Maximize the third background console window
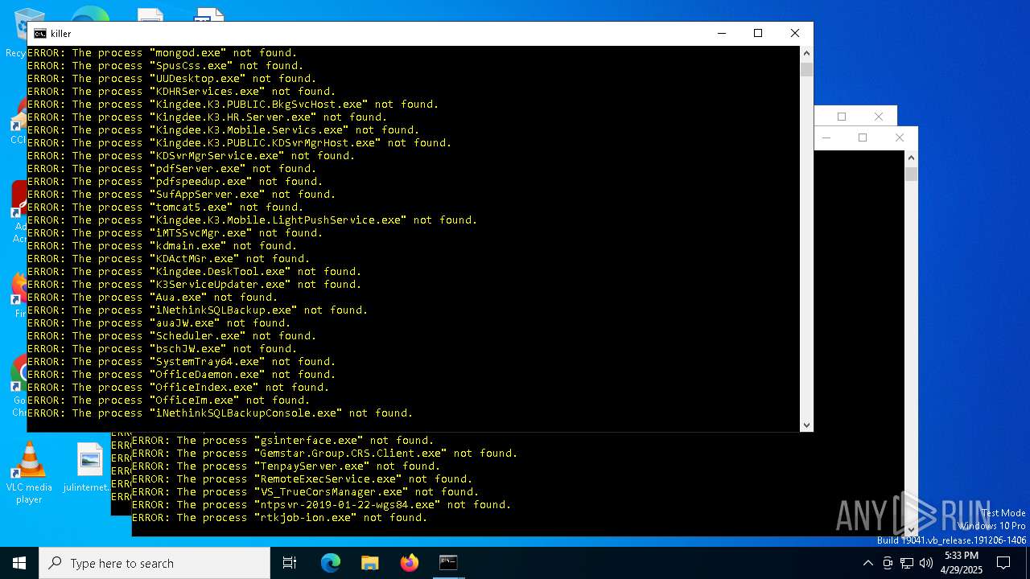1030x579 pixels. pyautogui.click(x=863, y=138)
